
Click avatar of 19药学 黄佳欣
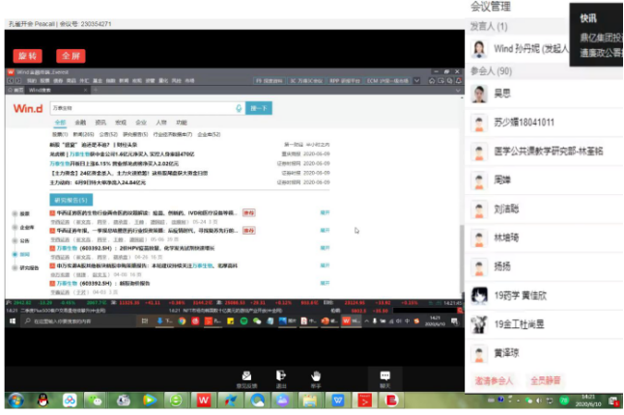[x=479, y=296]
